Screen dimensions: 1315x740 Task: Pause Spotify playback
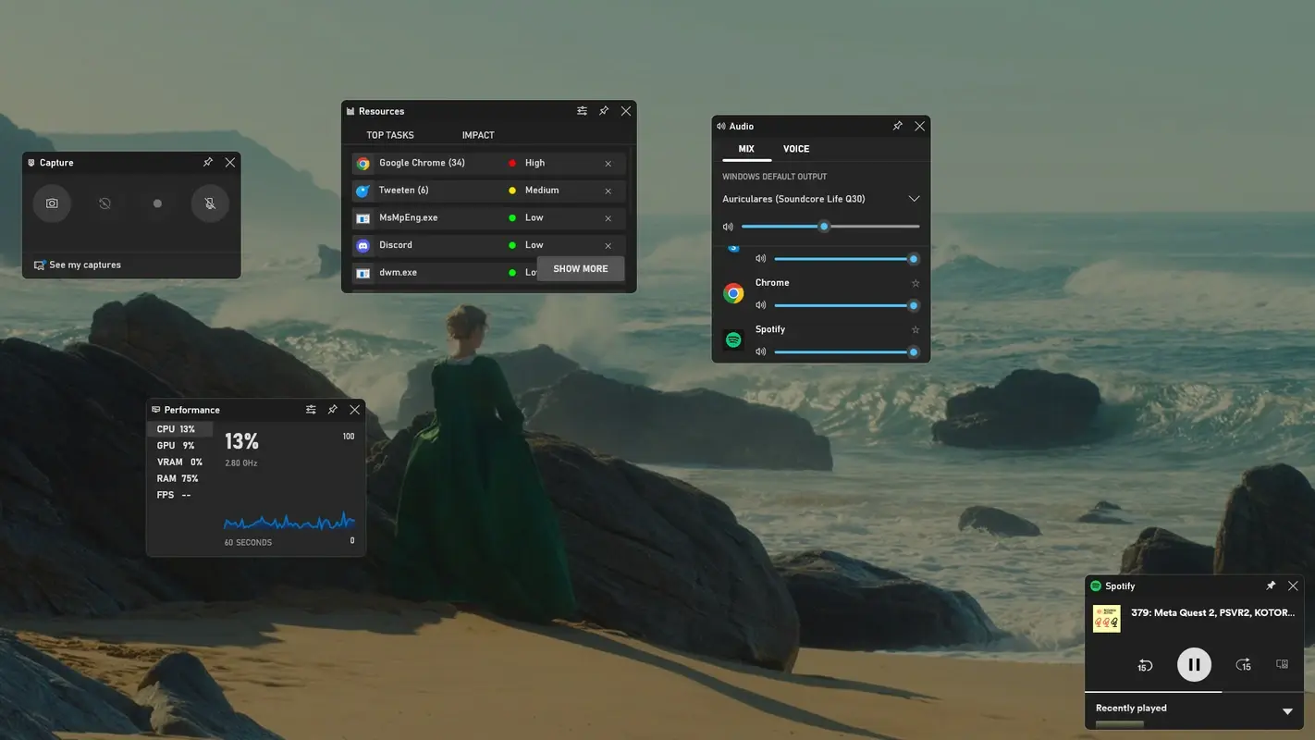point(1193,664)
